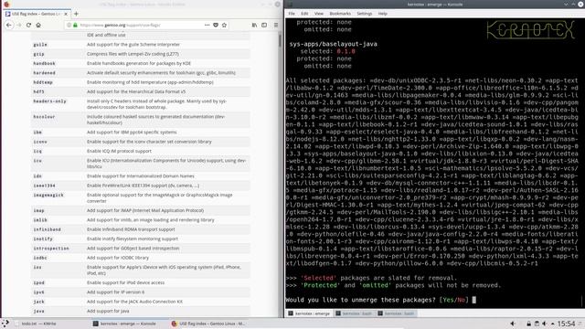Close the USE flag index tab
Screen dimensions: 585x329
pos(66,14)
